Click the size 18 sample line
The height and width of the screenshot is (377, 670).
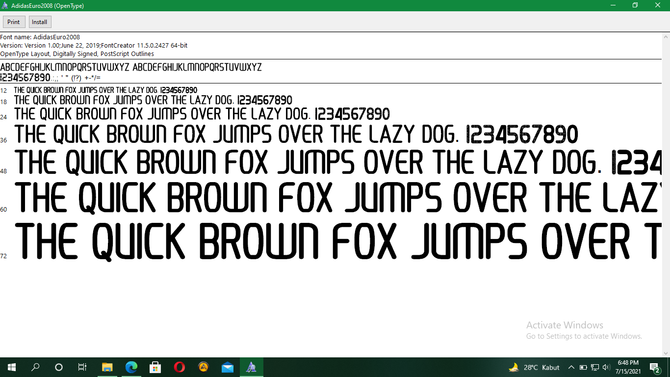coord(153,100)
